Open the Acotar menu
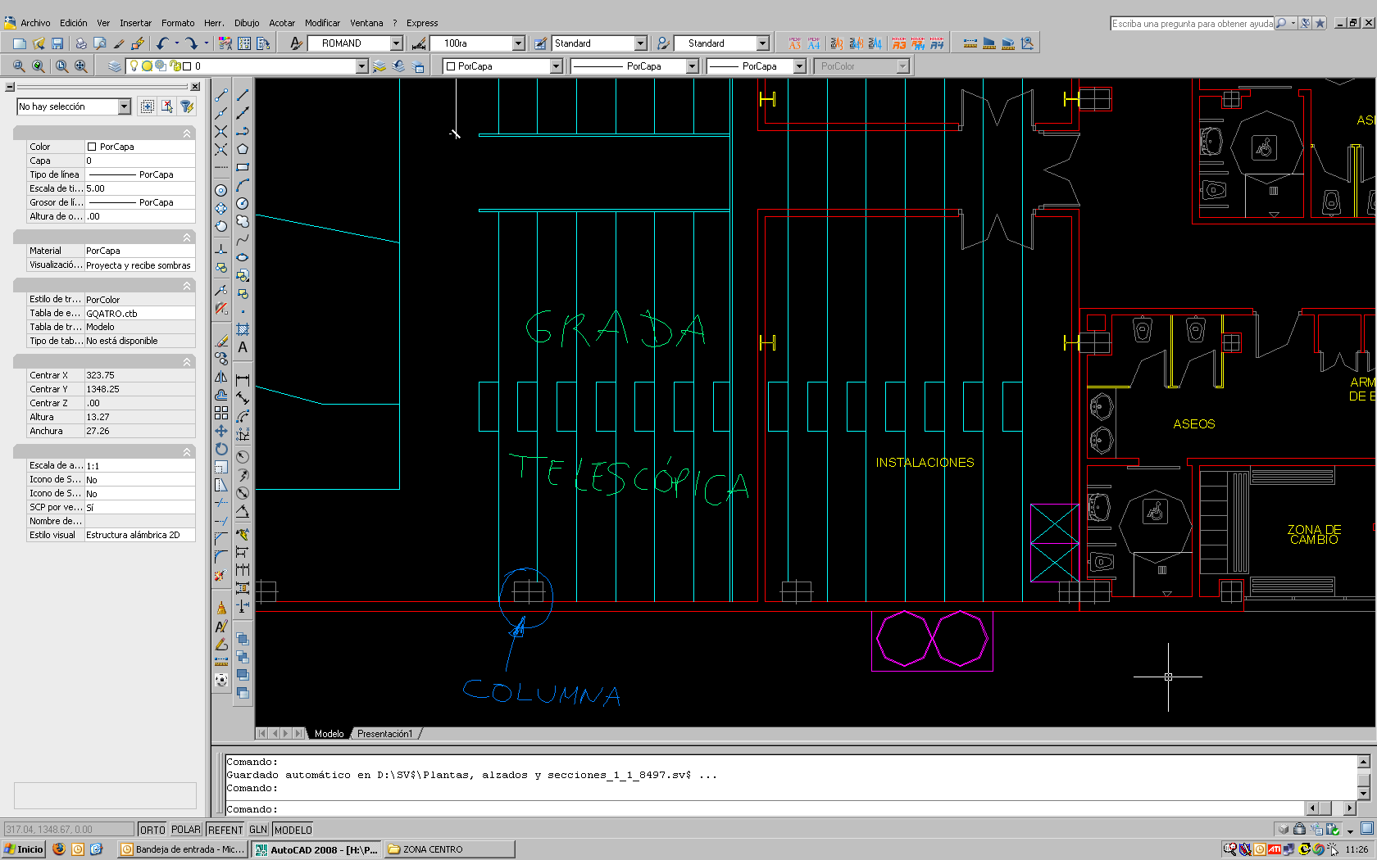This screenshot has width=1377, height=860. tap(282, 23)
